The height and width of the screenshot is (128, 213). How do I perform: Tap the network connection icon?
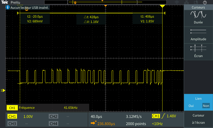(186, 2)
